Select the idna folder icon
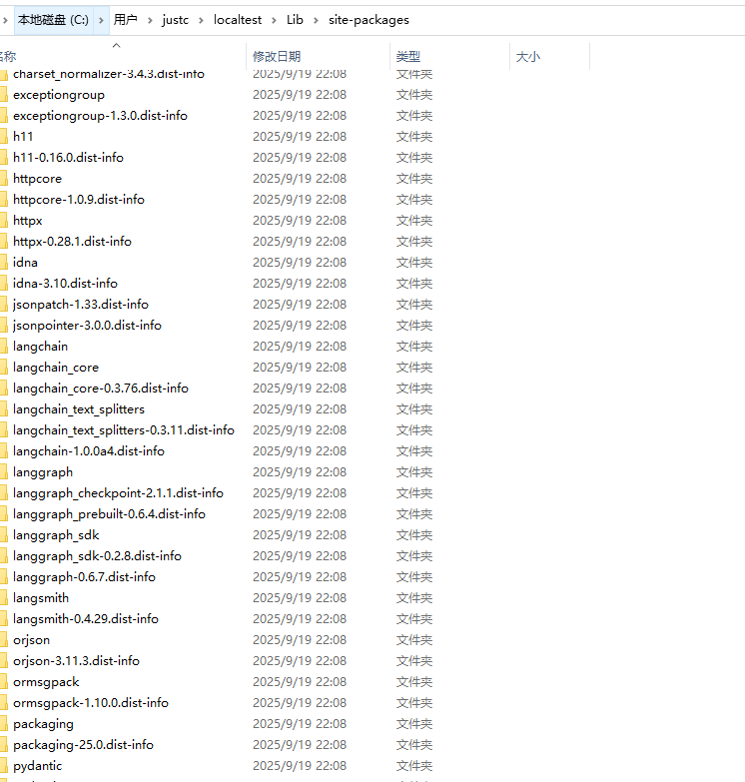This screenshot has width=745, height=782. (x=4, y=263)
